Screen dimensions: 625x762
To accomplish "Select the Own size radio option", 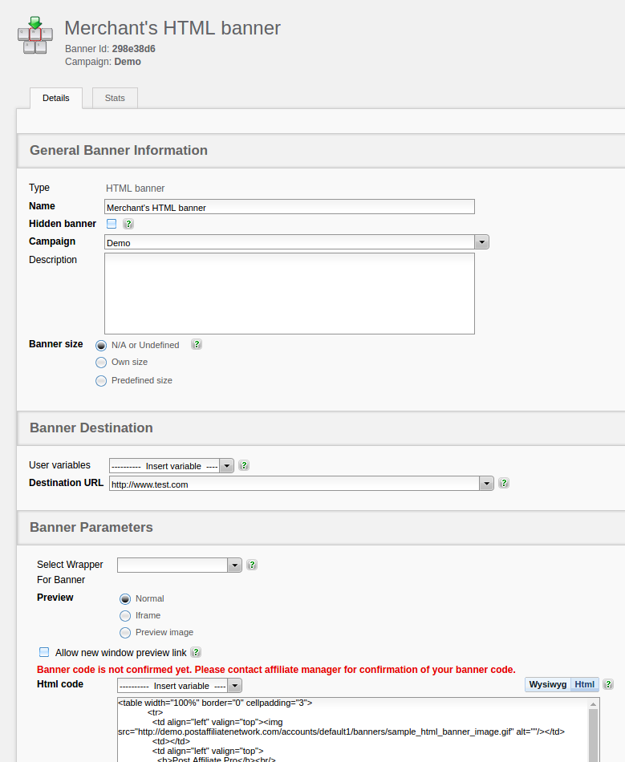I will tap(101, 363).
